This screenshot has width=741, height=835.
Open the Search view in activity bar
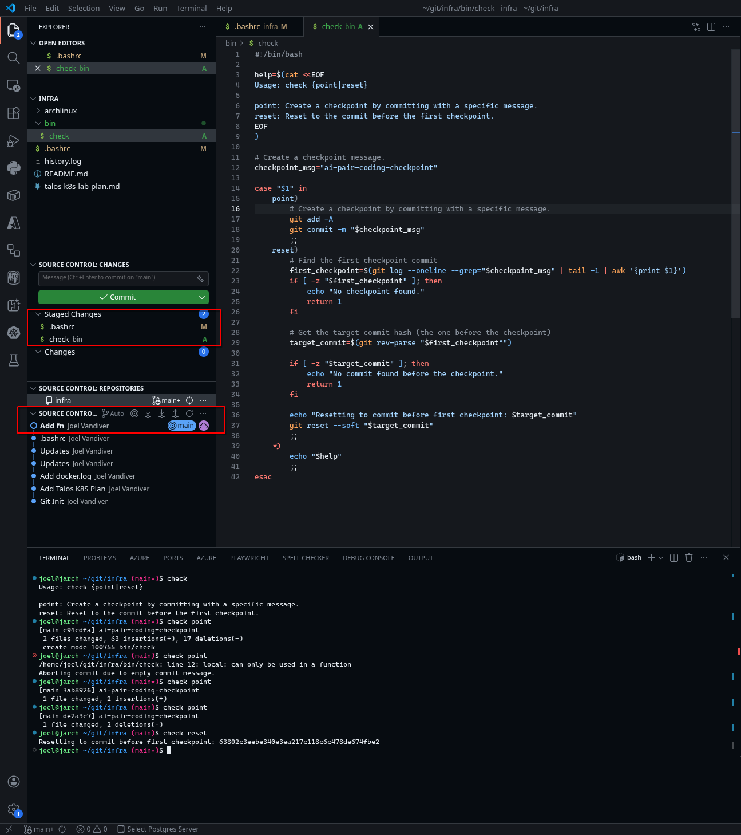[x=13, y=58]
